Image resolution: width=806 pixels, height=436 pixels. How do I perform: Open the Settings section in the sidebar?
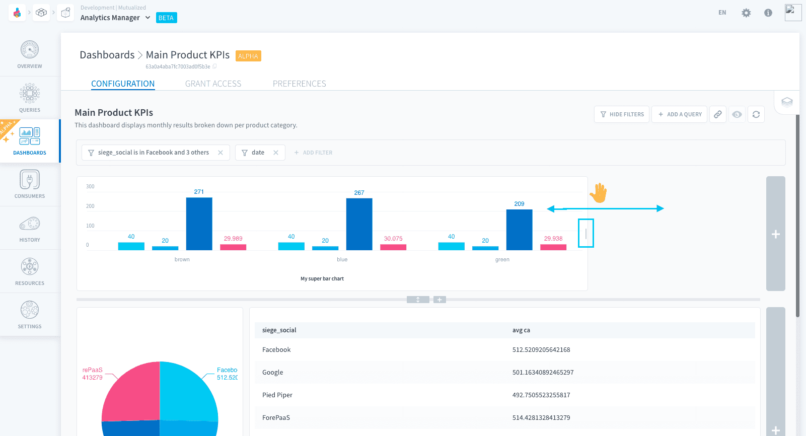tap(30, 315)
